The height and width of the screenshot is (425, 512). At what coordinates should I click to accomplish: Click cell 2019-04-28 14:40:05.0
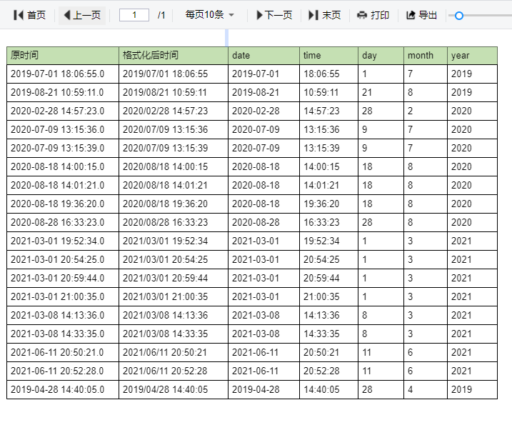click(x=63, y=391)
